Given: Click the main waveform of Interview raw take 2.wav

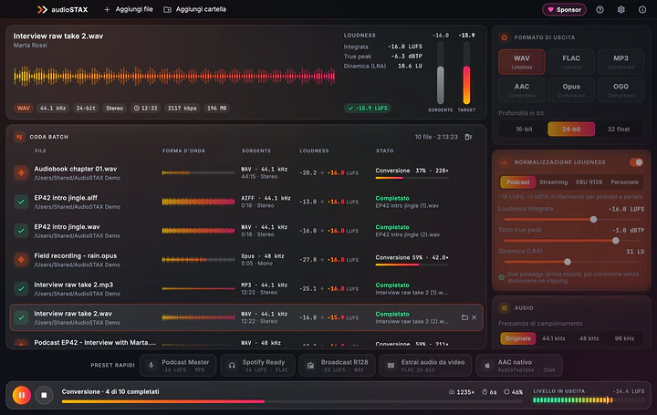Looking at the screenshot, I should coord(174,77).
